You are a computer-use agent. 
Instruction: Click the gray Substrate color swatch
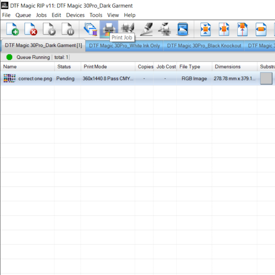coord(266,78)
